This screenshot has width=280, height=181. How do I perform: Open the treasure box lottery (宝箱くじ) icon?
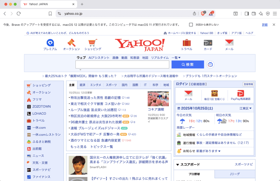[x=214, y=95]
